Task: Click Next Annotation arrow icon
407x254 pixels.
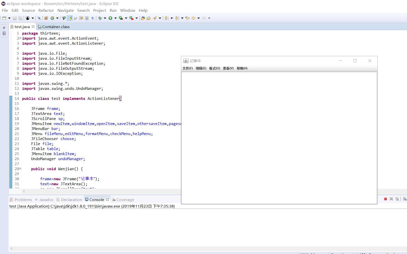Action: coord(166,18)
